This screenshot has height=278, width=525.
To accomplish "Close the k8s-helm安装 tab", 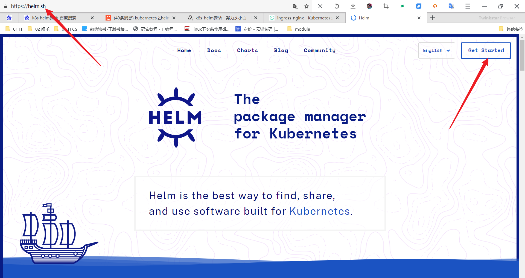I will (256, 18).
